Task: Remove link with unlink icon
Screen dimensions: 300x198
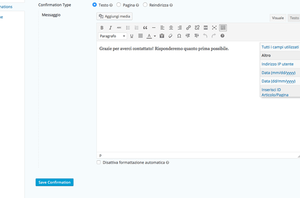Action: pyautogui.click(x=197, y=28)
